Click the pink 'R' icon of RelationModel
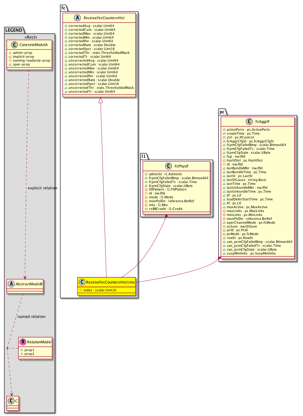 click(x=23, y=342)
